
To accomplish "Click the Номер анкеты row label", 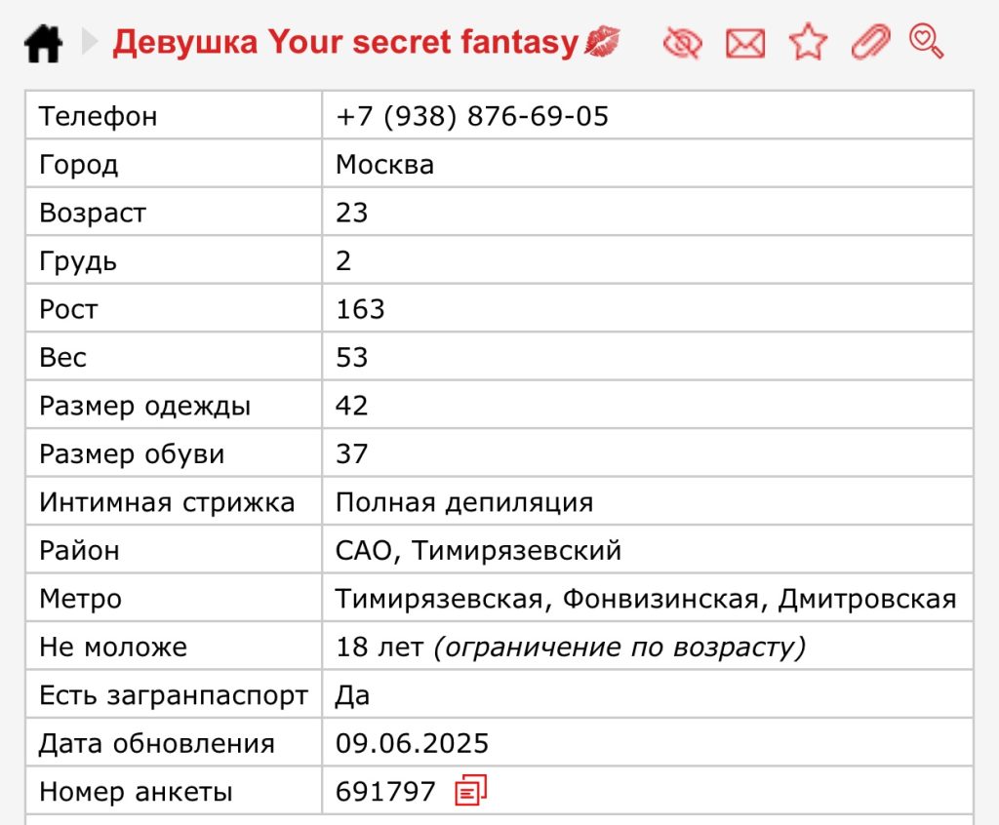I will tap(136, 792).
